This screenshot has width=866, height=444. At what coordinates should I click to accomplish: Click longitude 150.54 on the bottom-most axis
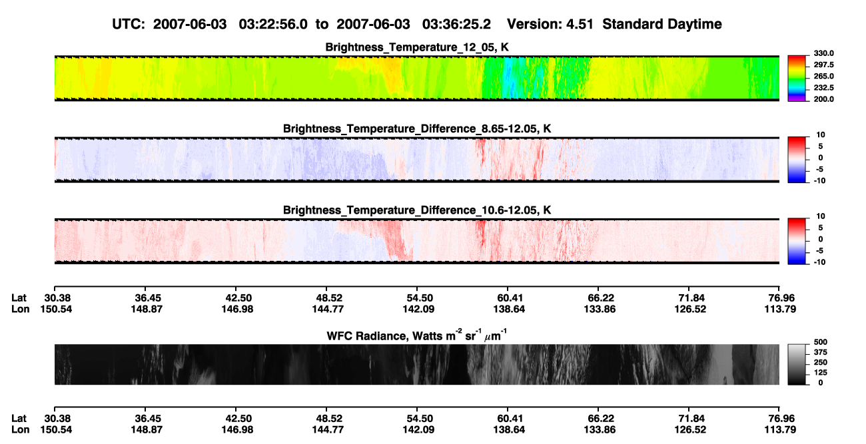(58, 429)
